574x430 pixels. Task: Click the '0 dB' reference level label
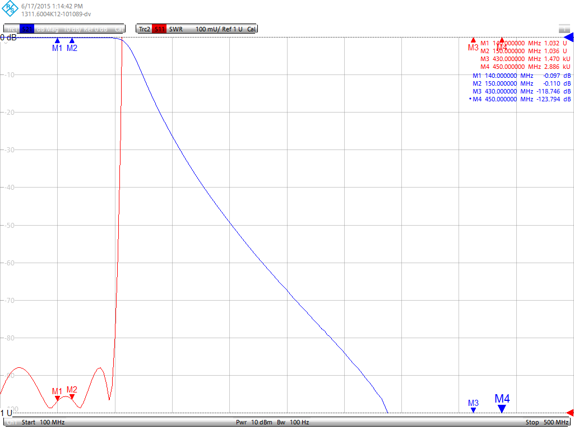(x=8, y=38)
